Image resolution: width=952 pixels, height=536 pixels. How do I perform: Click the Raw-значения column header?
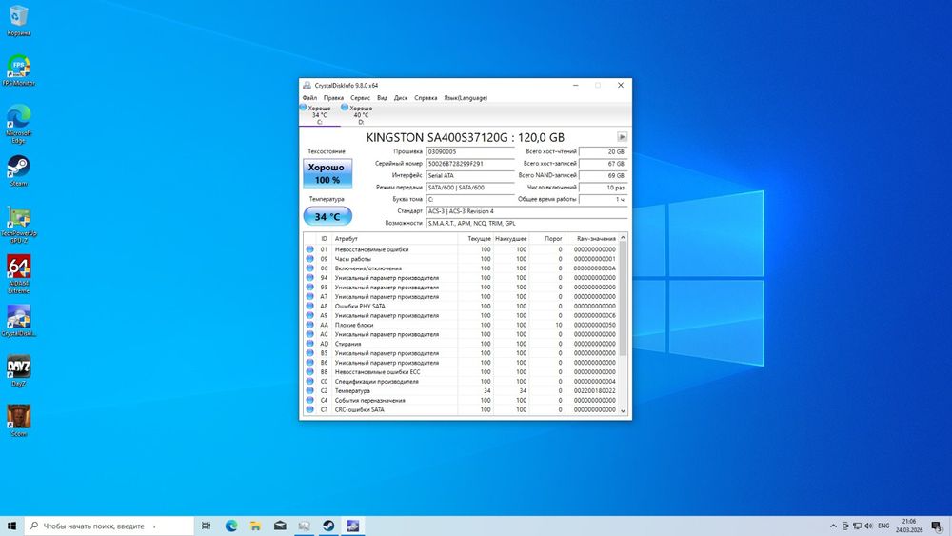592,239
